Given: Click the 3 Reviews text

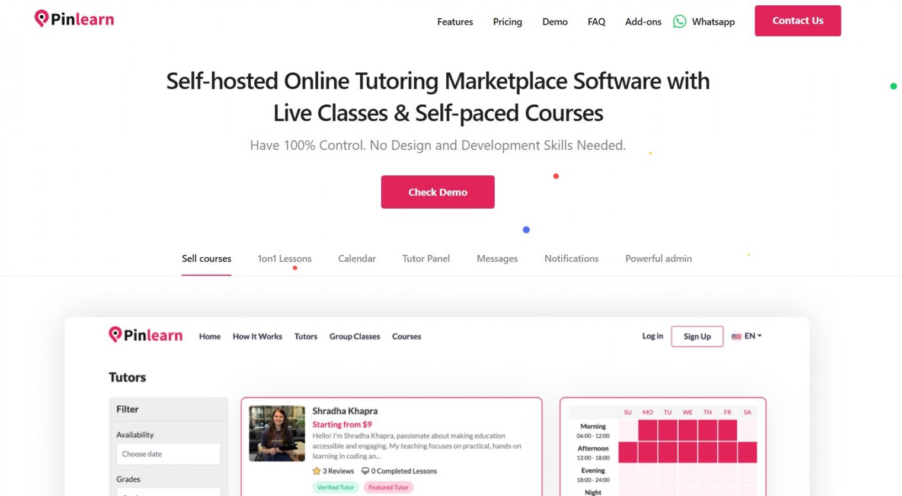Looking at the screenshot, I should 338,471.
